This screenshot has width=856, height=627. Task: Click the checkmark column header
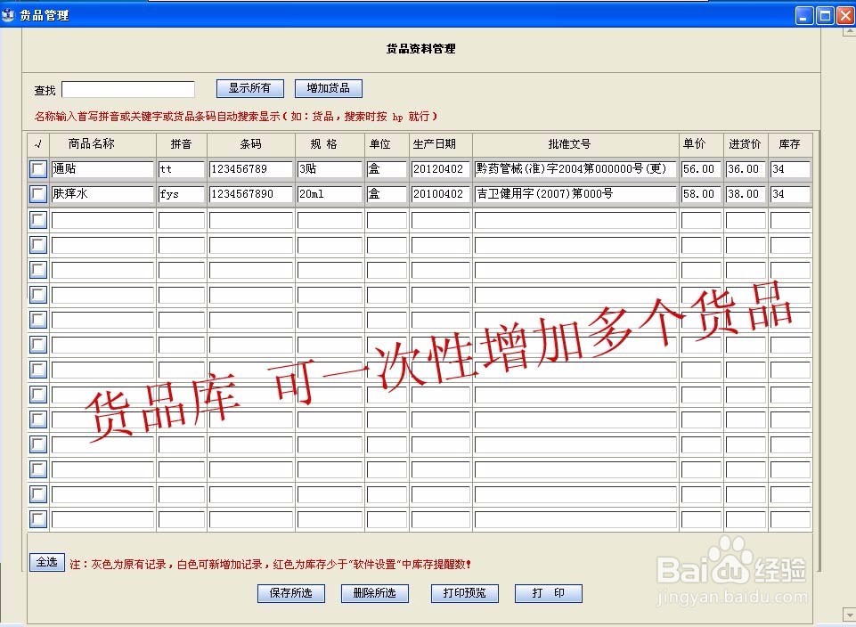coord(38,144)
